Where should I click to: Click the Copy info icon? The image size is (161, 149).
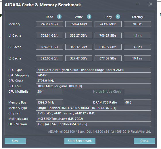pyautogui.click(x=118, y=17)
